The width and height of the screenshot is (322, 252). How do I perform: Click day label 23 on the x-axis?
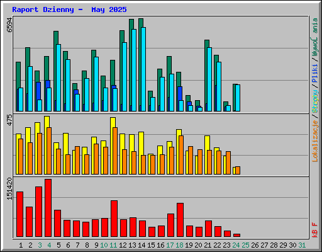click(x=226, y=245)
